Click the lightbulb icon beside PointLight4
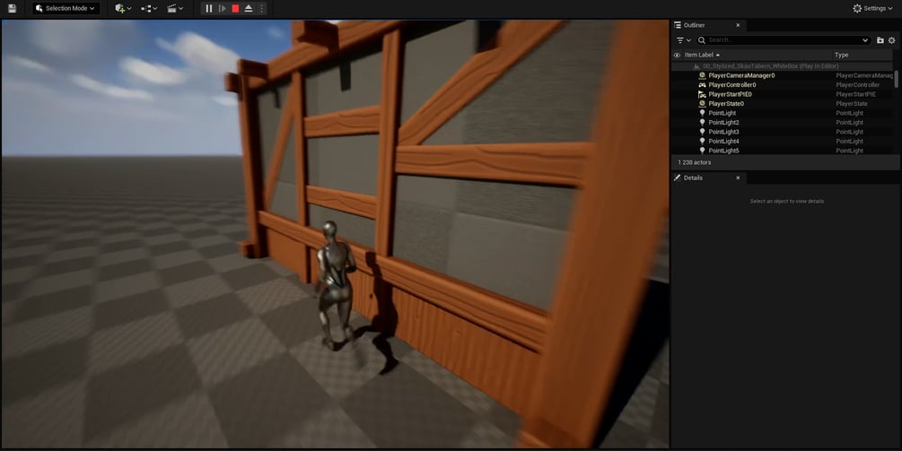 tap(702, 142)
